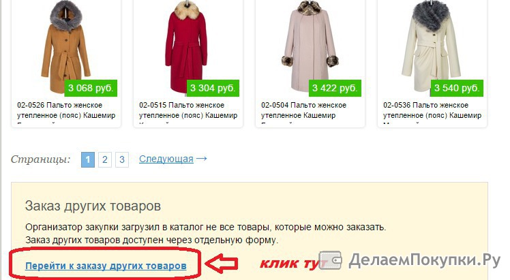The width and height of the screenshot is (510, 280).
Task: Click Перейти к заказу других товаров link
Action: click(x=106, y=266)
